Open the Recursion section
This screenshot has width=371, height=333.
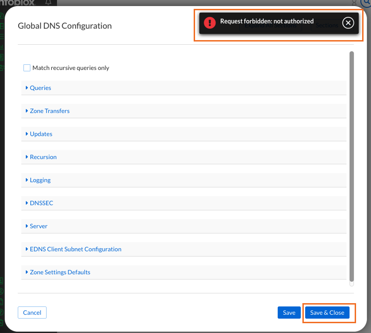(x=43, y=157)
